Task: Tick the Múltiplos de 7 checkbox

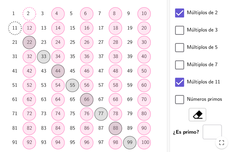Action: click(179, 65)
